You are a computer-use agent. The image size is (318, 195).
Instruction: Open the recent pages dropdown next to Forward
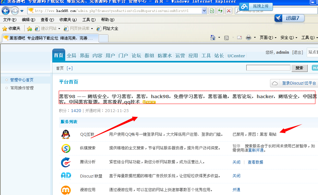(x=22, y=11)
